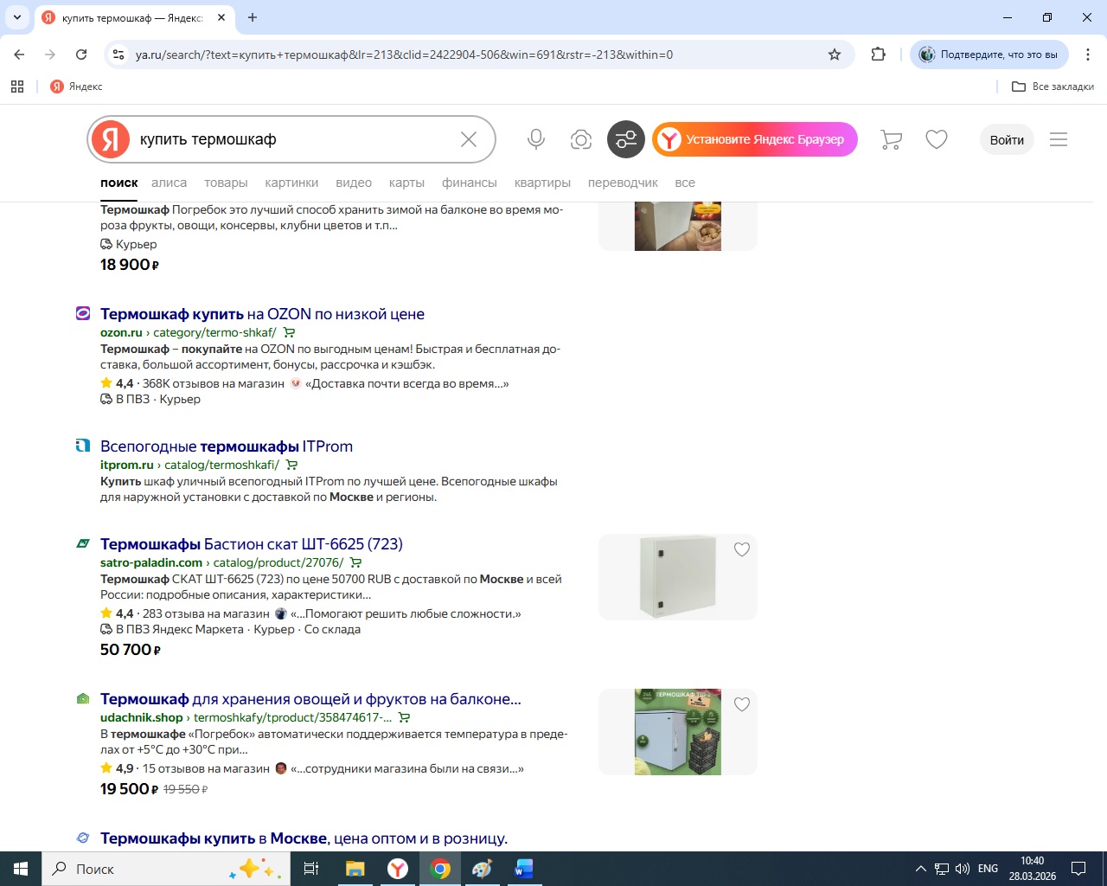Open Chrome three-dot menu
This screenshot has height=886, width=1107.
pos(1088,55)
